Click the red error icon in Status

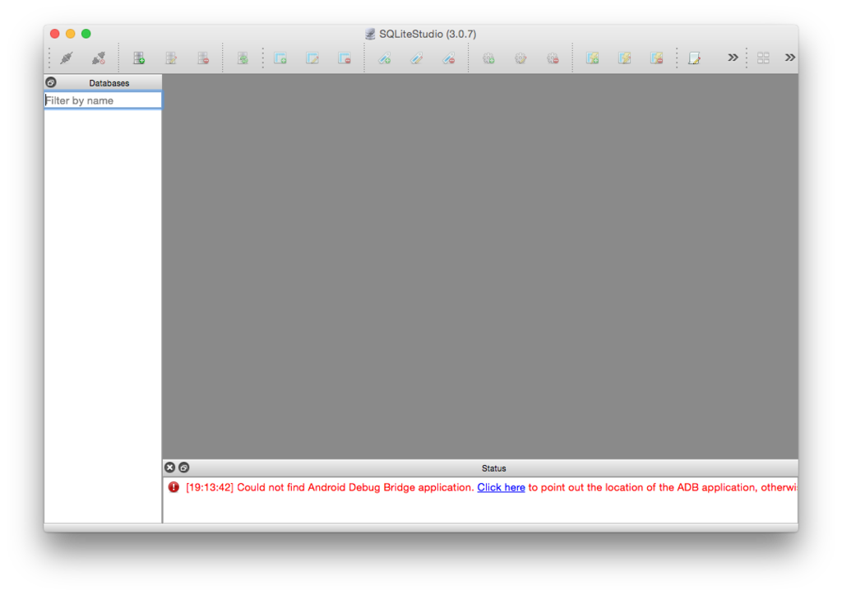point(173,487)
